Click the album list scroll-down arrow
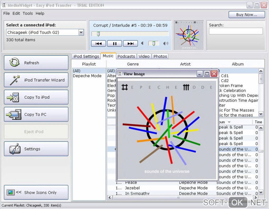Image resolution: width=269 pixels, height=209 pixels. point(261,114)
